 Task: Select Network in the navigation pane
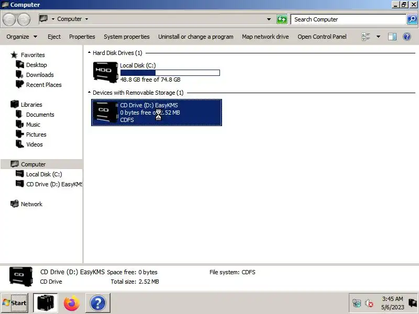[x=31, y=204]
